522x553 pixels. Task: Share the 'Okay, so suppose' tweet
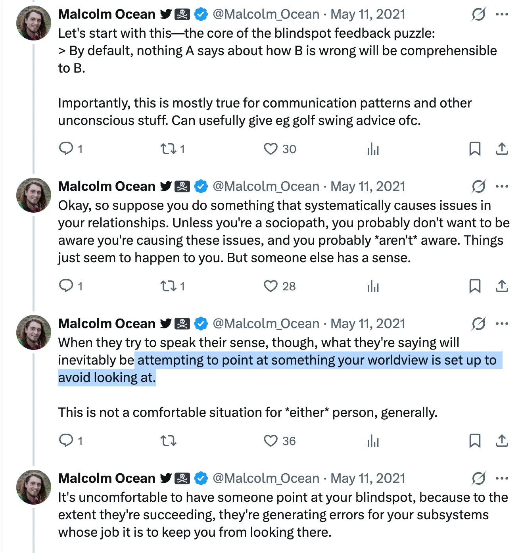click(502, 286)
